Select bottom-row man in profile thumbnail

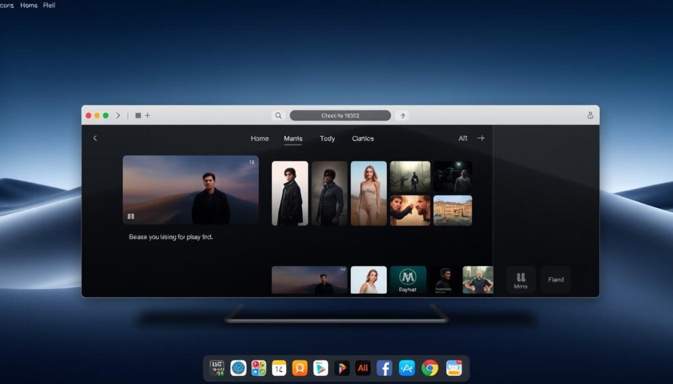click(x=444, y=280)
